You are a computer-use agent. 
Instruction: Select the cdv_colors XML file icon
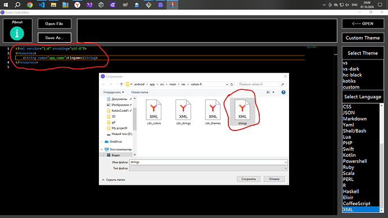tap(154, 112)
